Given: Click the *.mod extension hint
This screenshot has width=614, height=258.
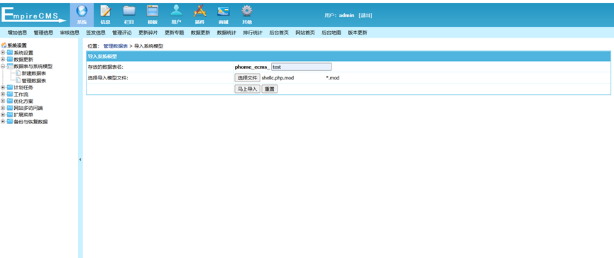Looking at the screenshot, I should (x=333, y=78).
